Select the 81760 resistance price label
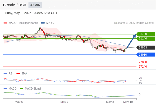156x106 pixels. 146,34
